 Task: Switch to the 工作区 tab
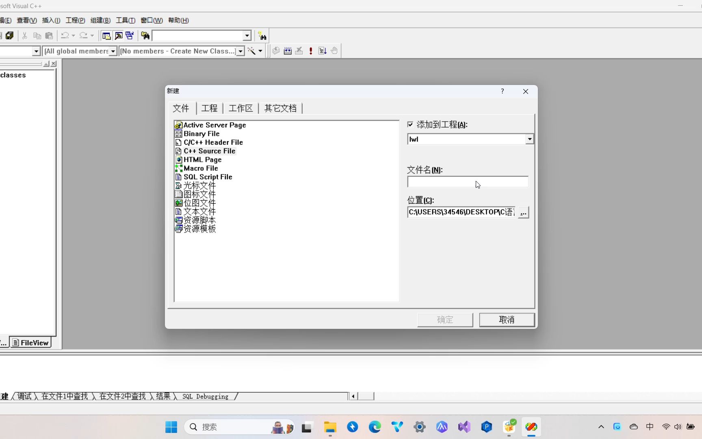[x=241, y=108]
